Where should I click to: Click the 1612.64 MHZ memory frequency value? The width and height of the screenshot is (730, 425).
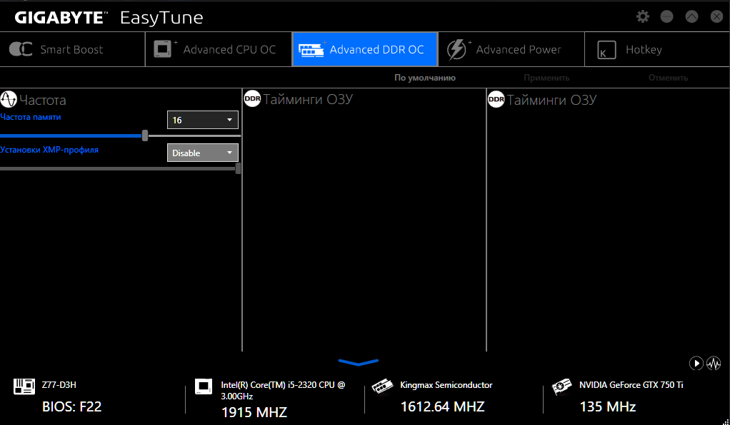(x=443, y=406)
